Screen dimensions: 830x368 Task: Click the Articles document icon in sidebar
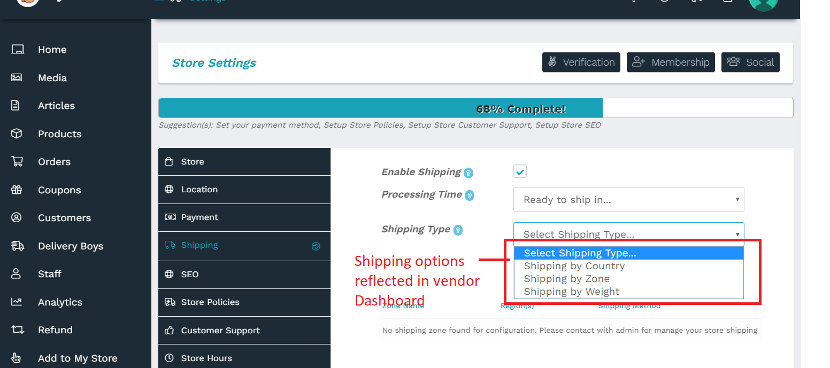[16, 105]
